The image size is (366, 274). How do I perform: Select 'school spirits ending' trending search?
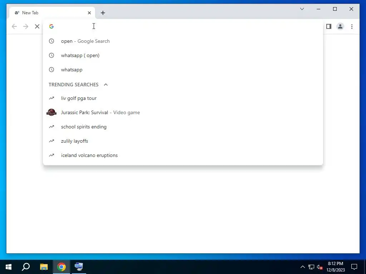[x=183, y=127]
